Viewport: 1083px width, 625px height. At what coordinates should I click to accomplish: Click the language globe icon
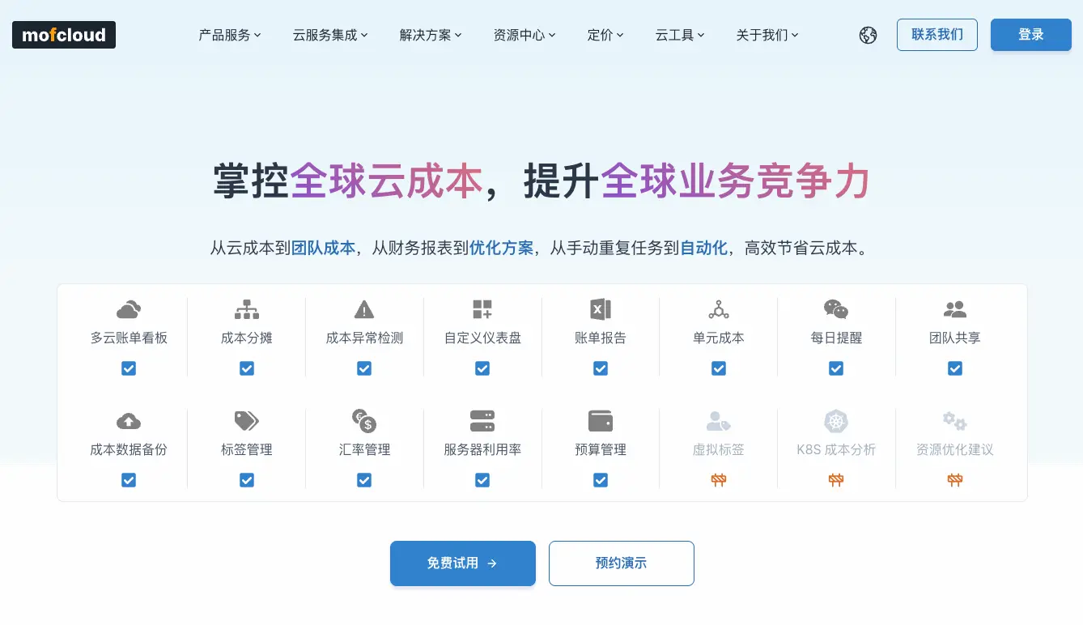868,35
